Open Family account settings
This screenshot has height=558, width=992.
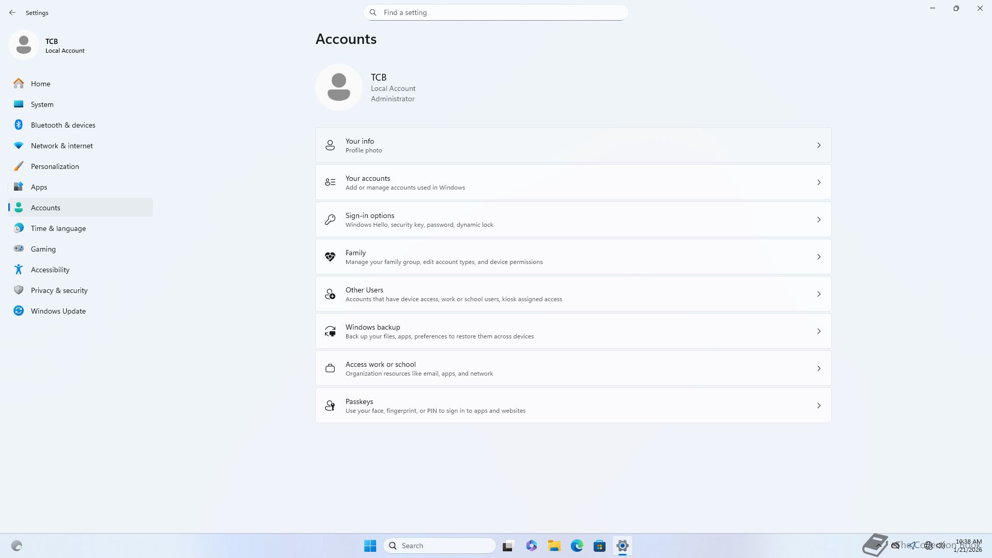(x=572, y=257)
